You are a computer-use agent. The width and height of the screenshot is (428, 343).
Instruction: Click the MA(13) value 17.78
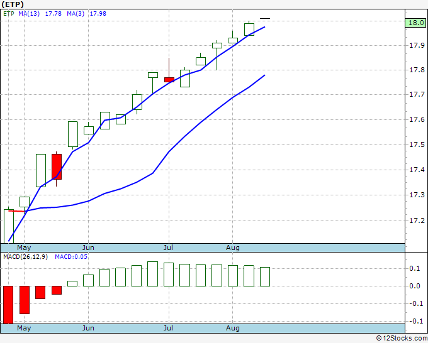tap(53, 14)
